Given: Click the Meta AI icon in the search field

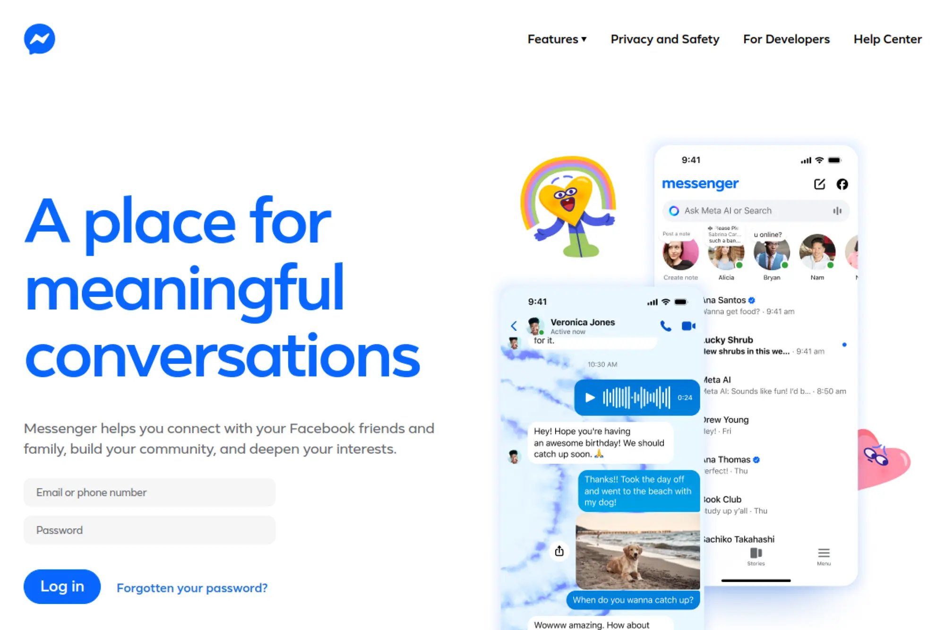Looking at the screenshot, I should point(673,211).
